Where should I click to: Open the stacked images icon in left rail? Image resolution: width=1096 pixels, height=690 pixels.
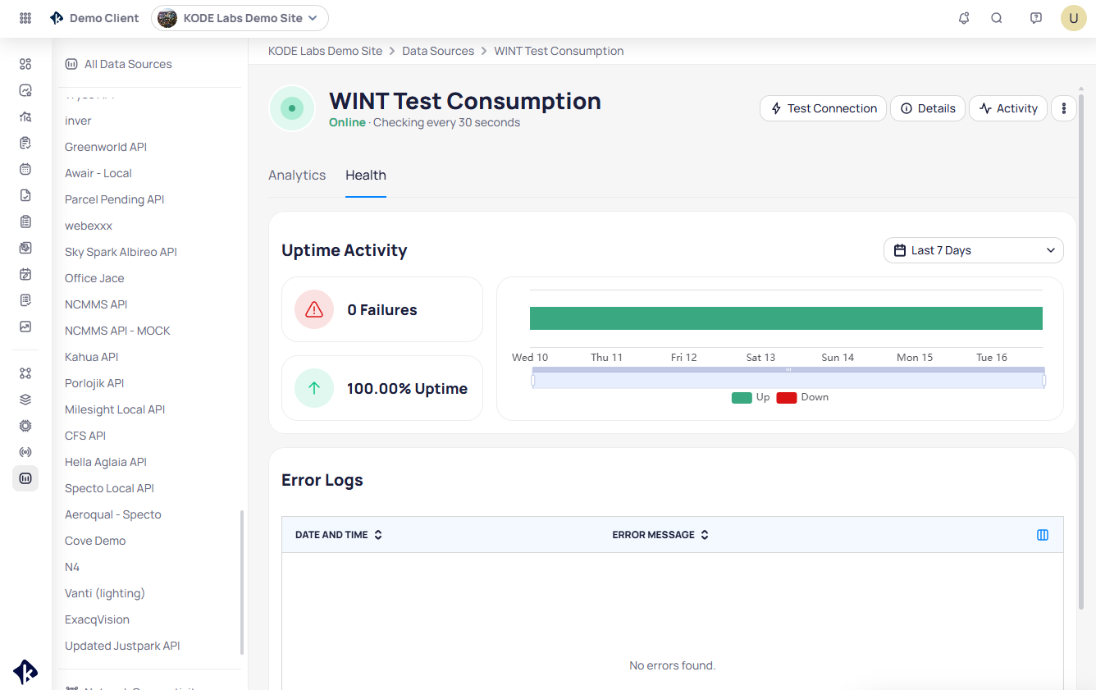pos(25,248)
